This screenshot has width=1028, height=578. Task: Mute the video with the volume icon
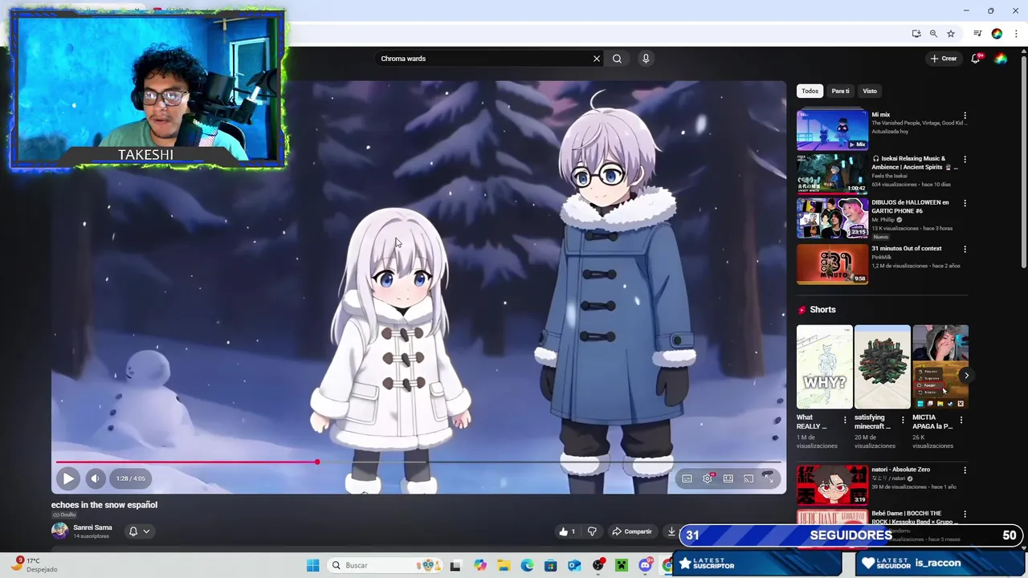click(x=95, y=478)
